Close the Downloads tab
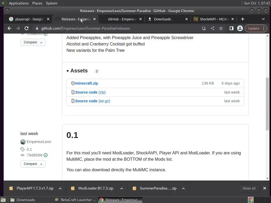 pyautogui.click(x=187, y=19)
